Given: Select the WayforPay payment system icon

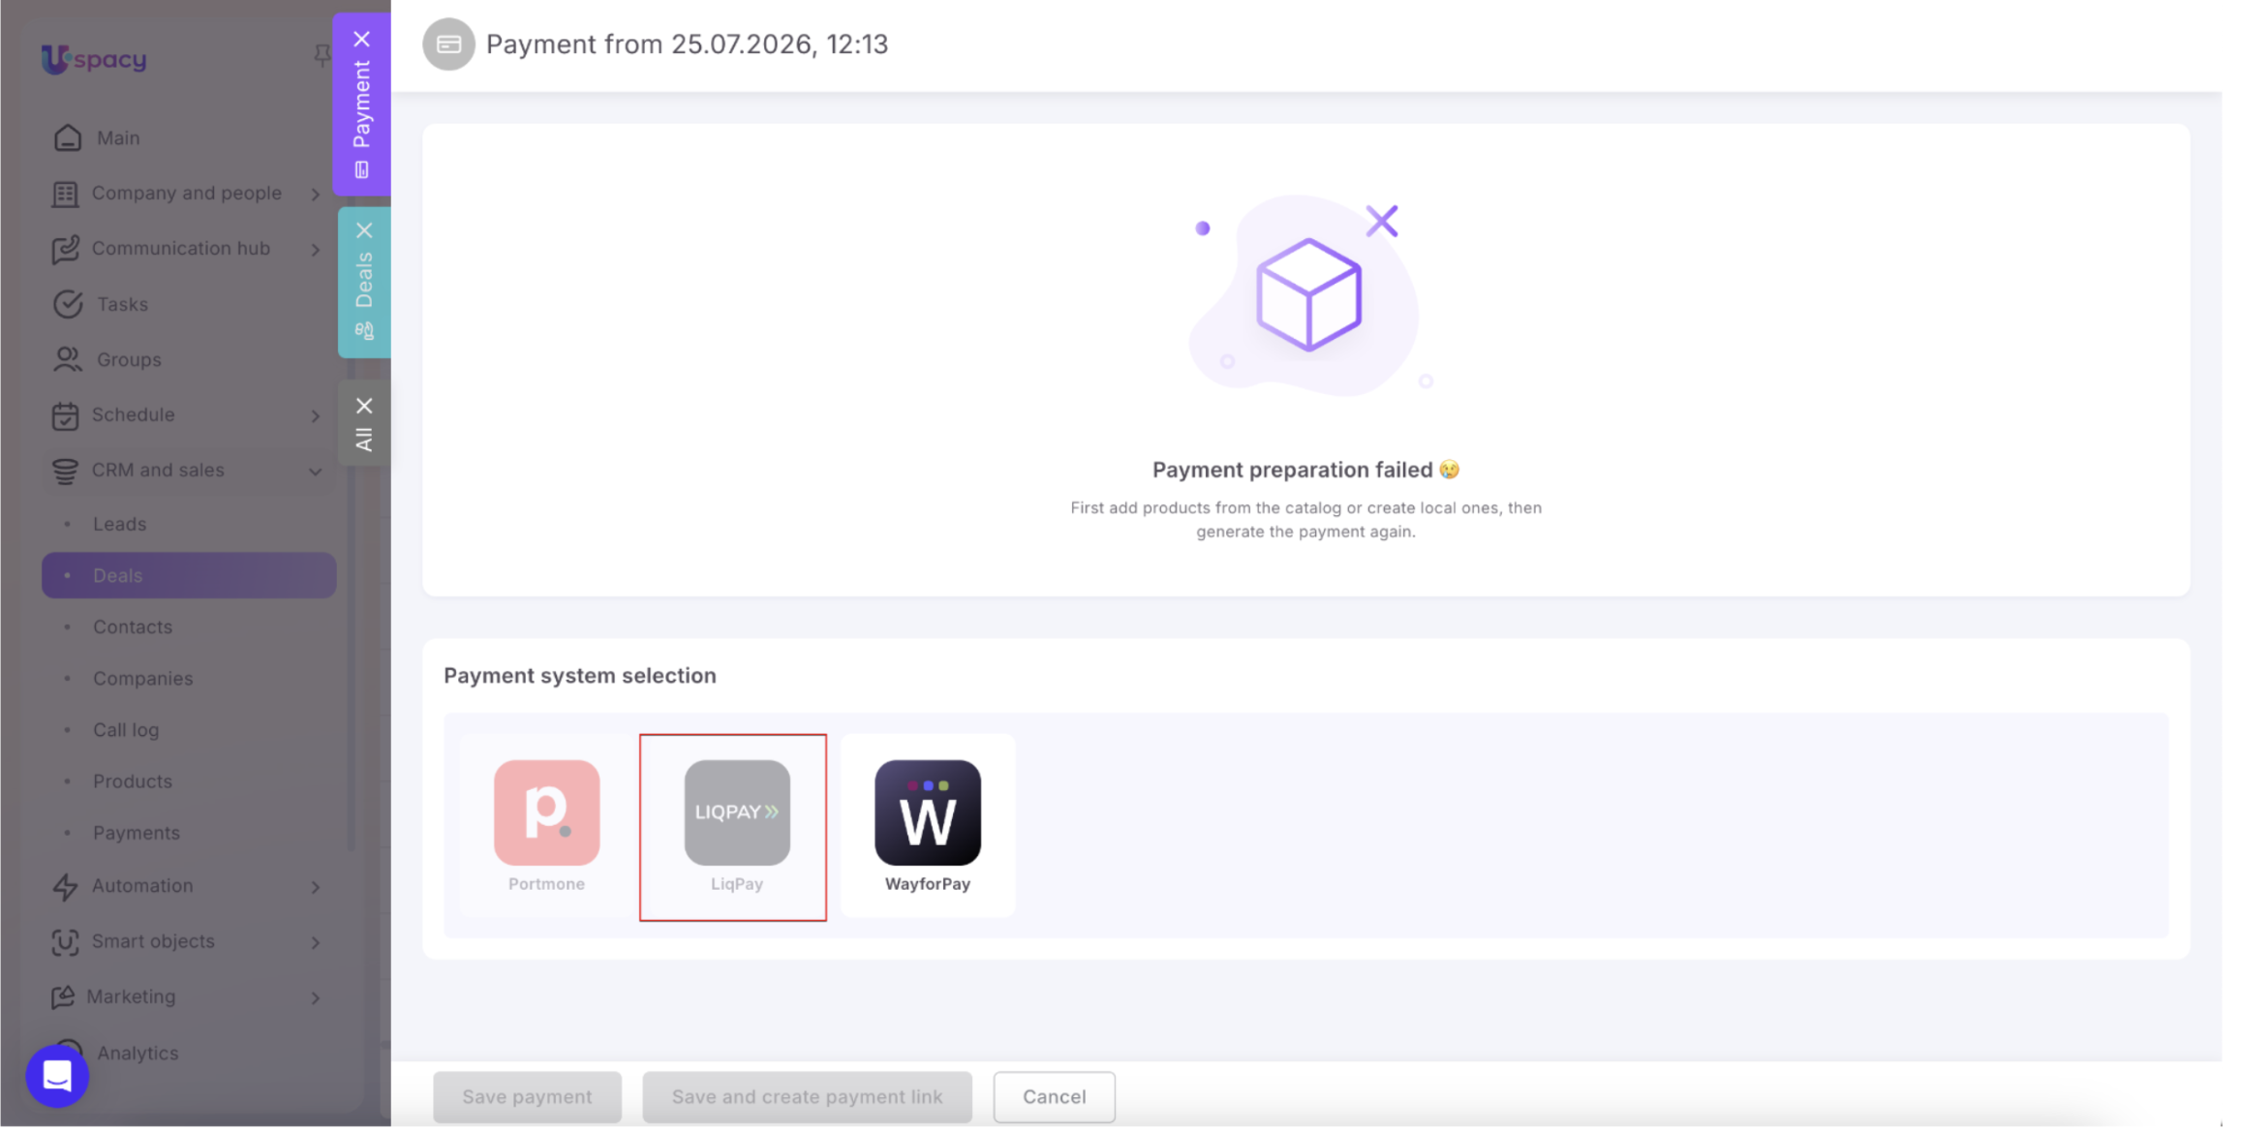Looking at the screenshot, I should (x=927, y=811).
